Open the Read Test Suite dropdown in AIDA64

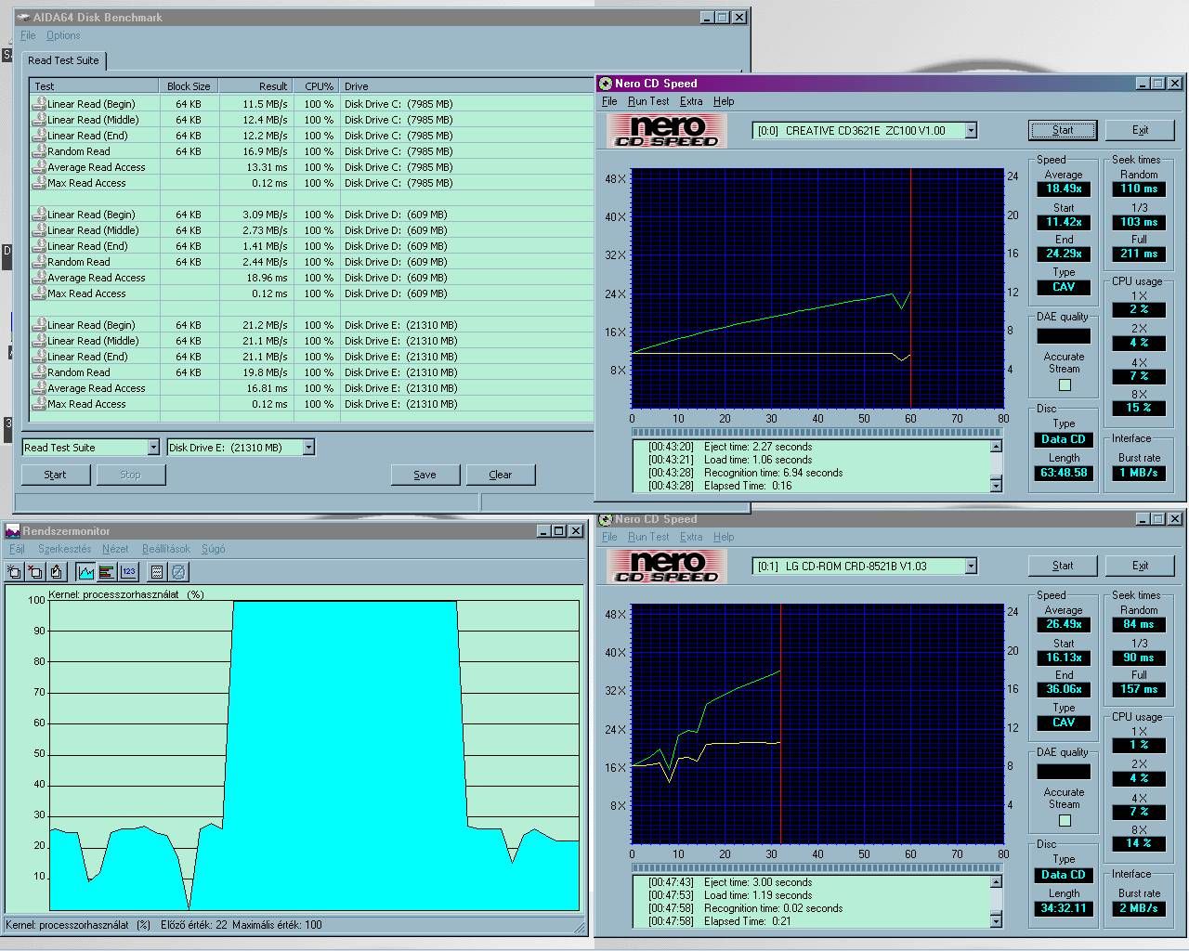tap(153, 448)
